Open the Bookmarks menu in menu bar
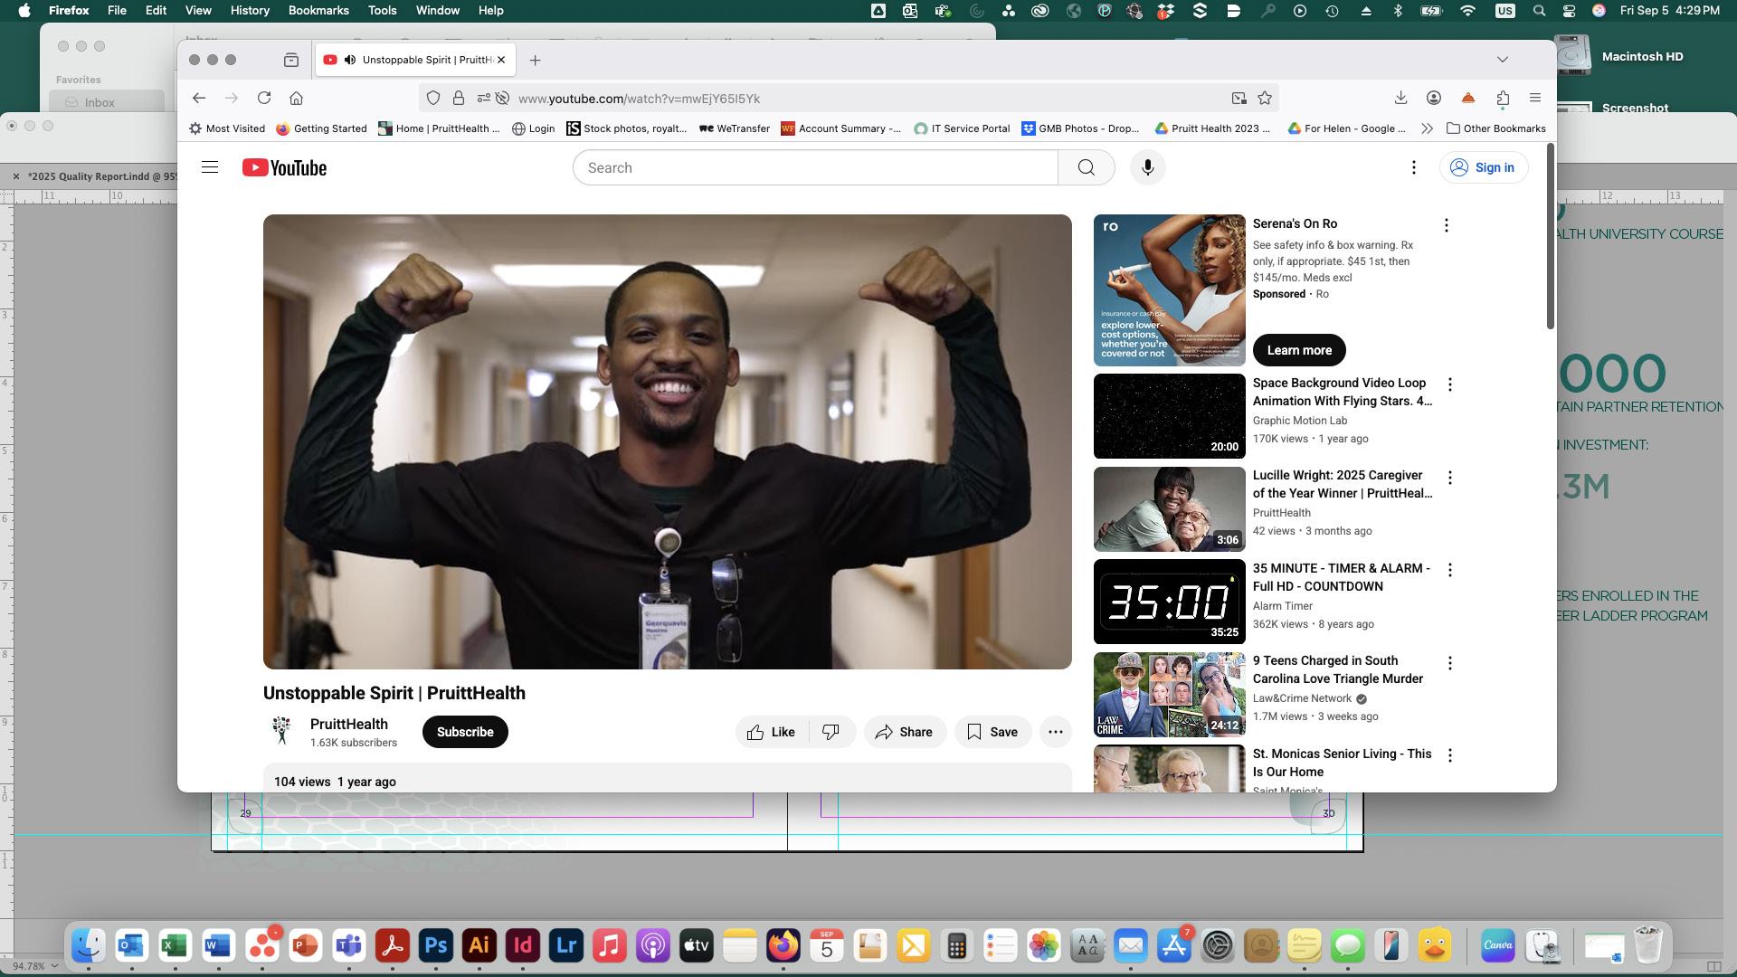This screenshot has width=1737, height=977. coord(318,10)
